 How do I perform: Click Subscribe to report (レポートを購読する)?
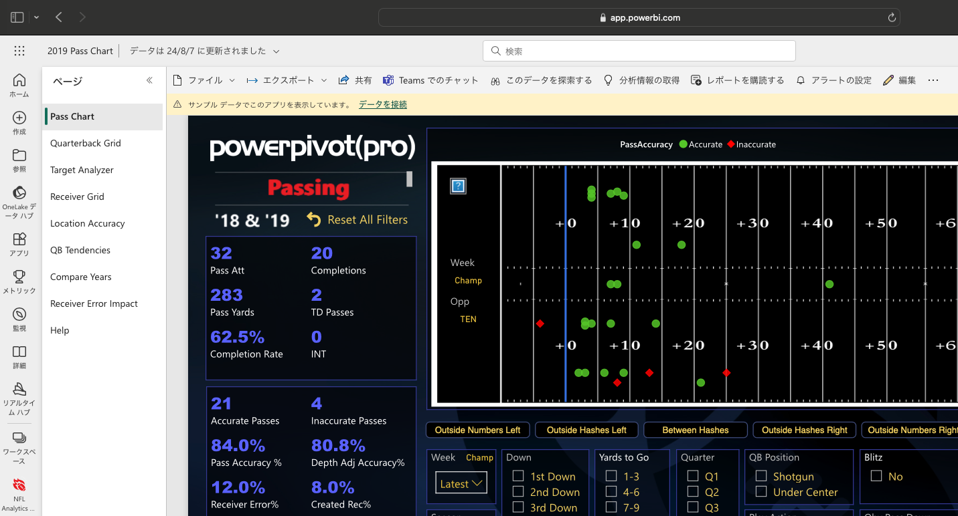coord(737,80)
